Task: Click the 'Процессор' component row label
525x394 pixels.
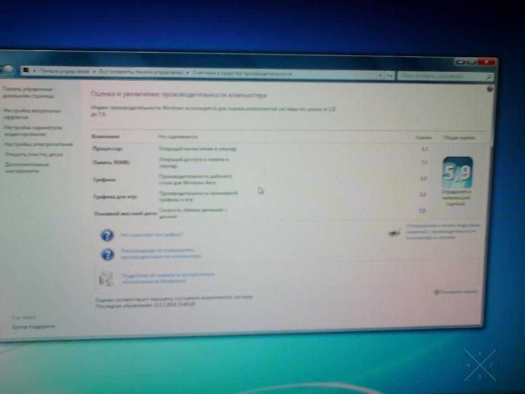Action: click(107, 149)
